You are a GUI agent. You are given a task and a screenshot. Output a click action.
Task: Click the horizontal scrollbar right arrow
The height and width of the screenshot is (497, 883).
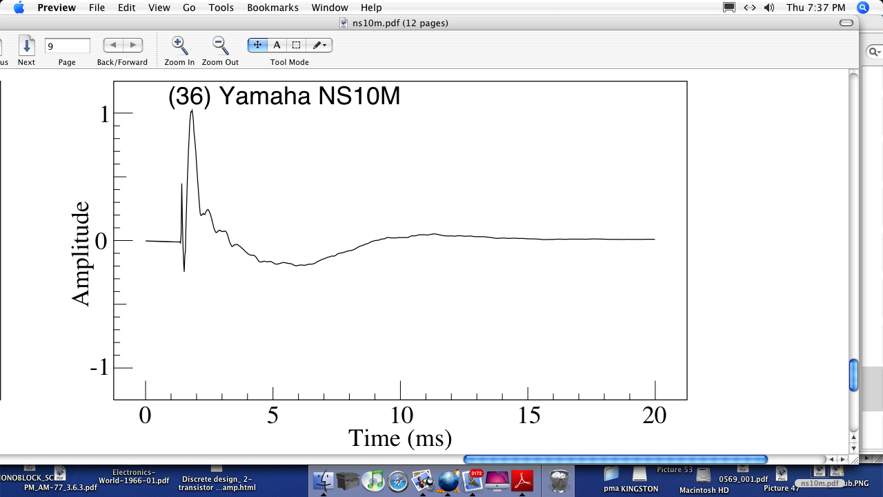[x=843, y=459]
